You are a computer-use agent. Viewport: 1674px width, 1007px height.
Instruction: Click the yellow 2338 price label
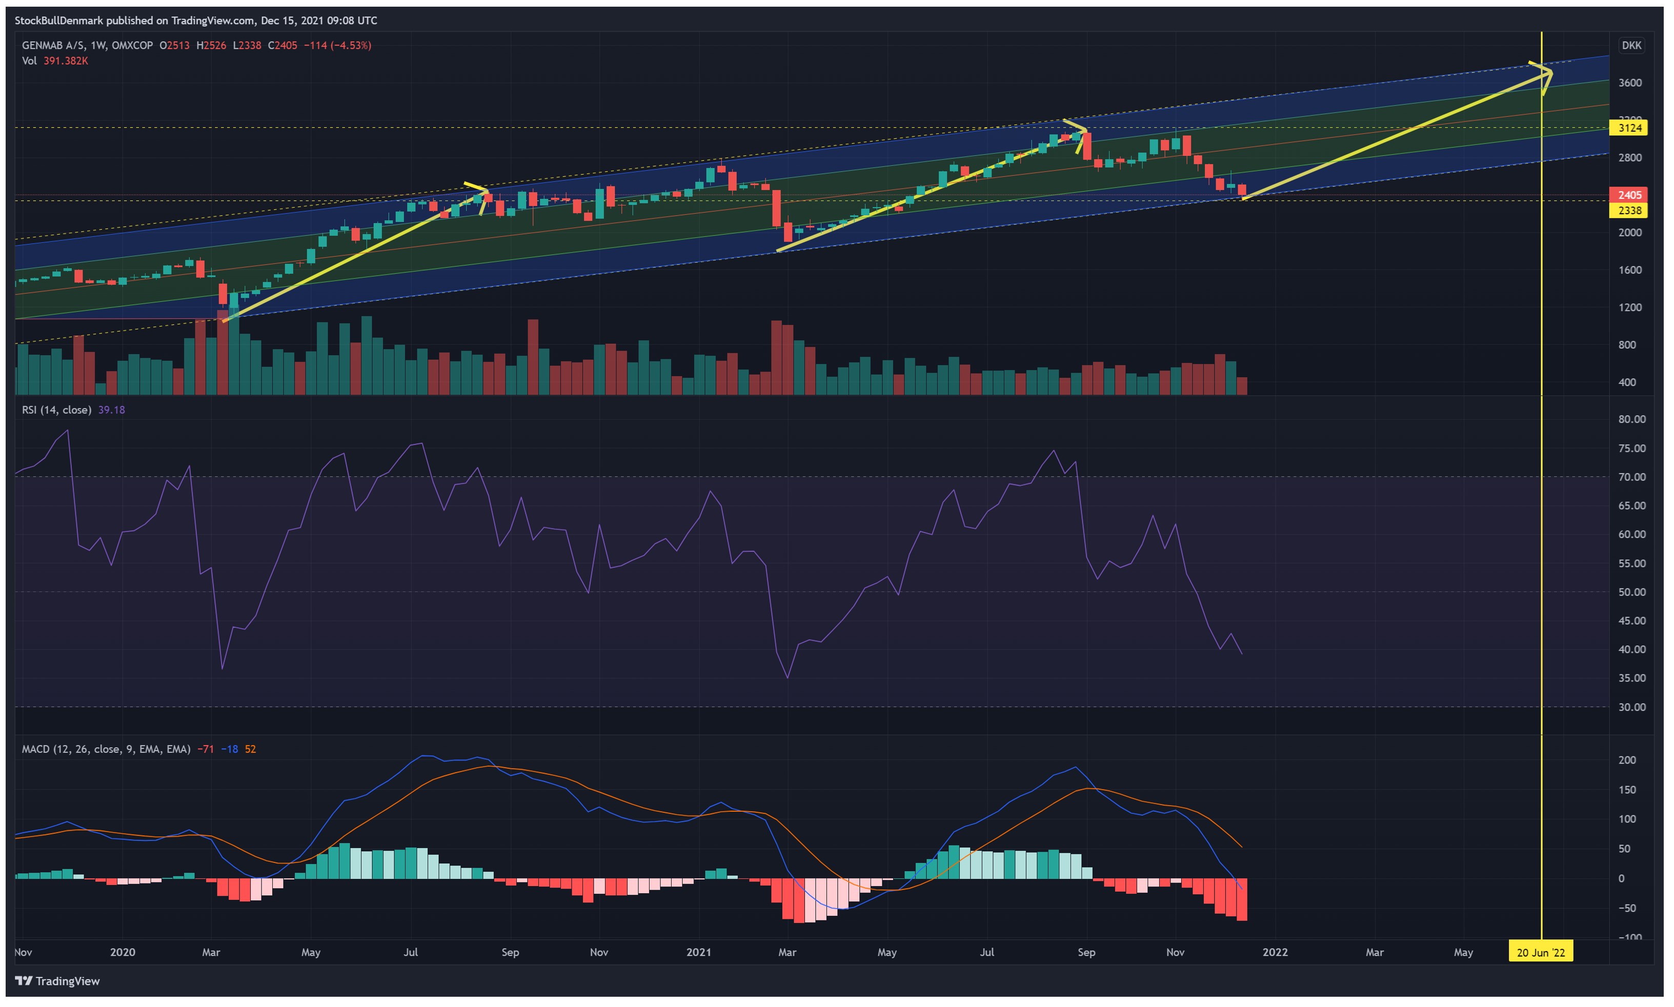coord(1629,210)
